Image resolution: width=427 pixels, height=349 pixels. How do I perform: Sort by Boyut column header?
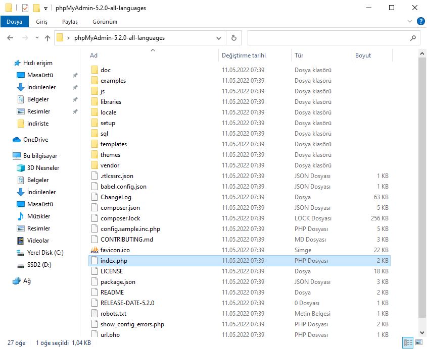pyautogui.click(x=363, y=55)
